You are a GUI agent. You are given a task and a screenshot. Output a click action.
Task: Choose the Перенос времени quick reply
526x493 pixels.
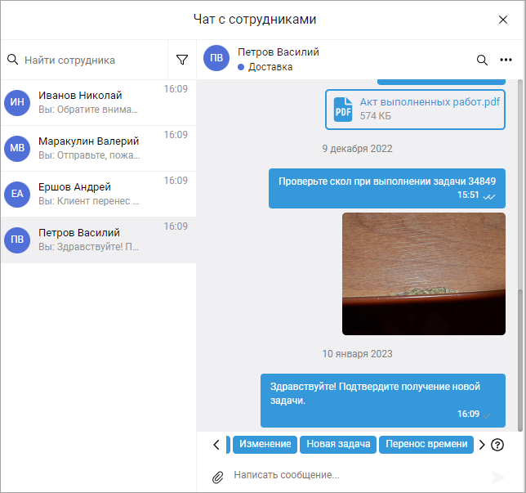(426, 444)
